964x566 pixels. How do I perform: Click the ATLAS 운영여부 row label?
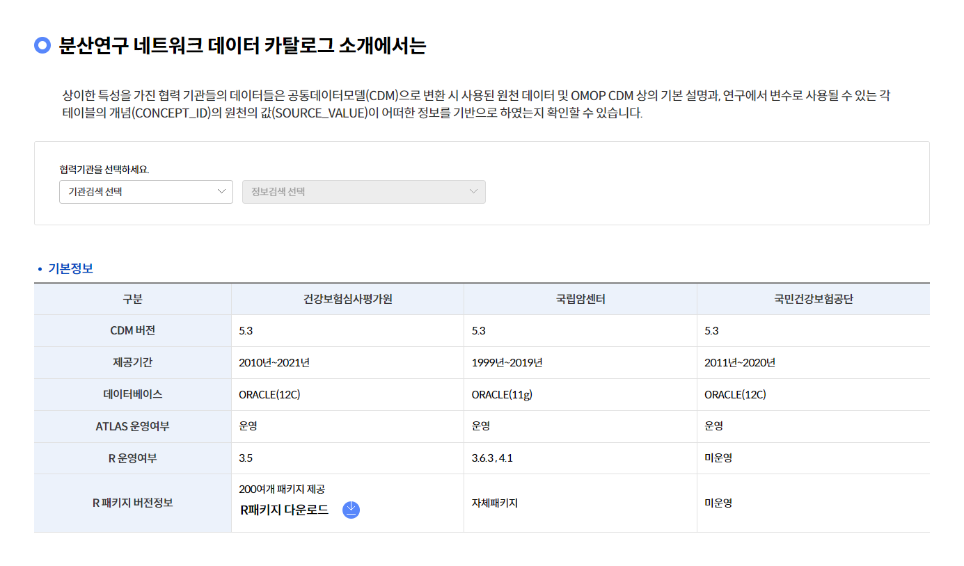(132, 426)
